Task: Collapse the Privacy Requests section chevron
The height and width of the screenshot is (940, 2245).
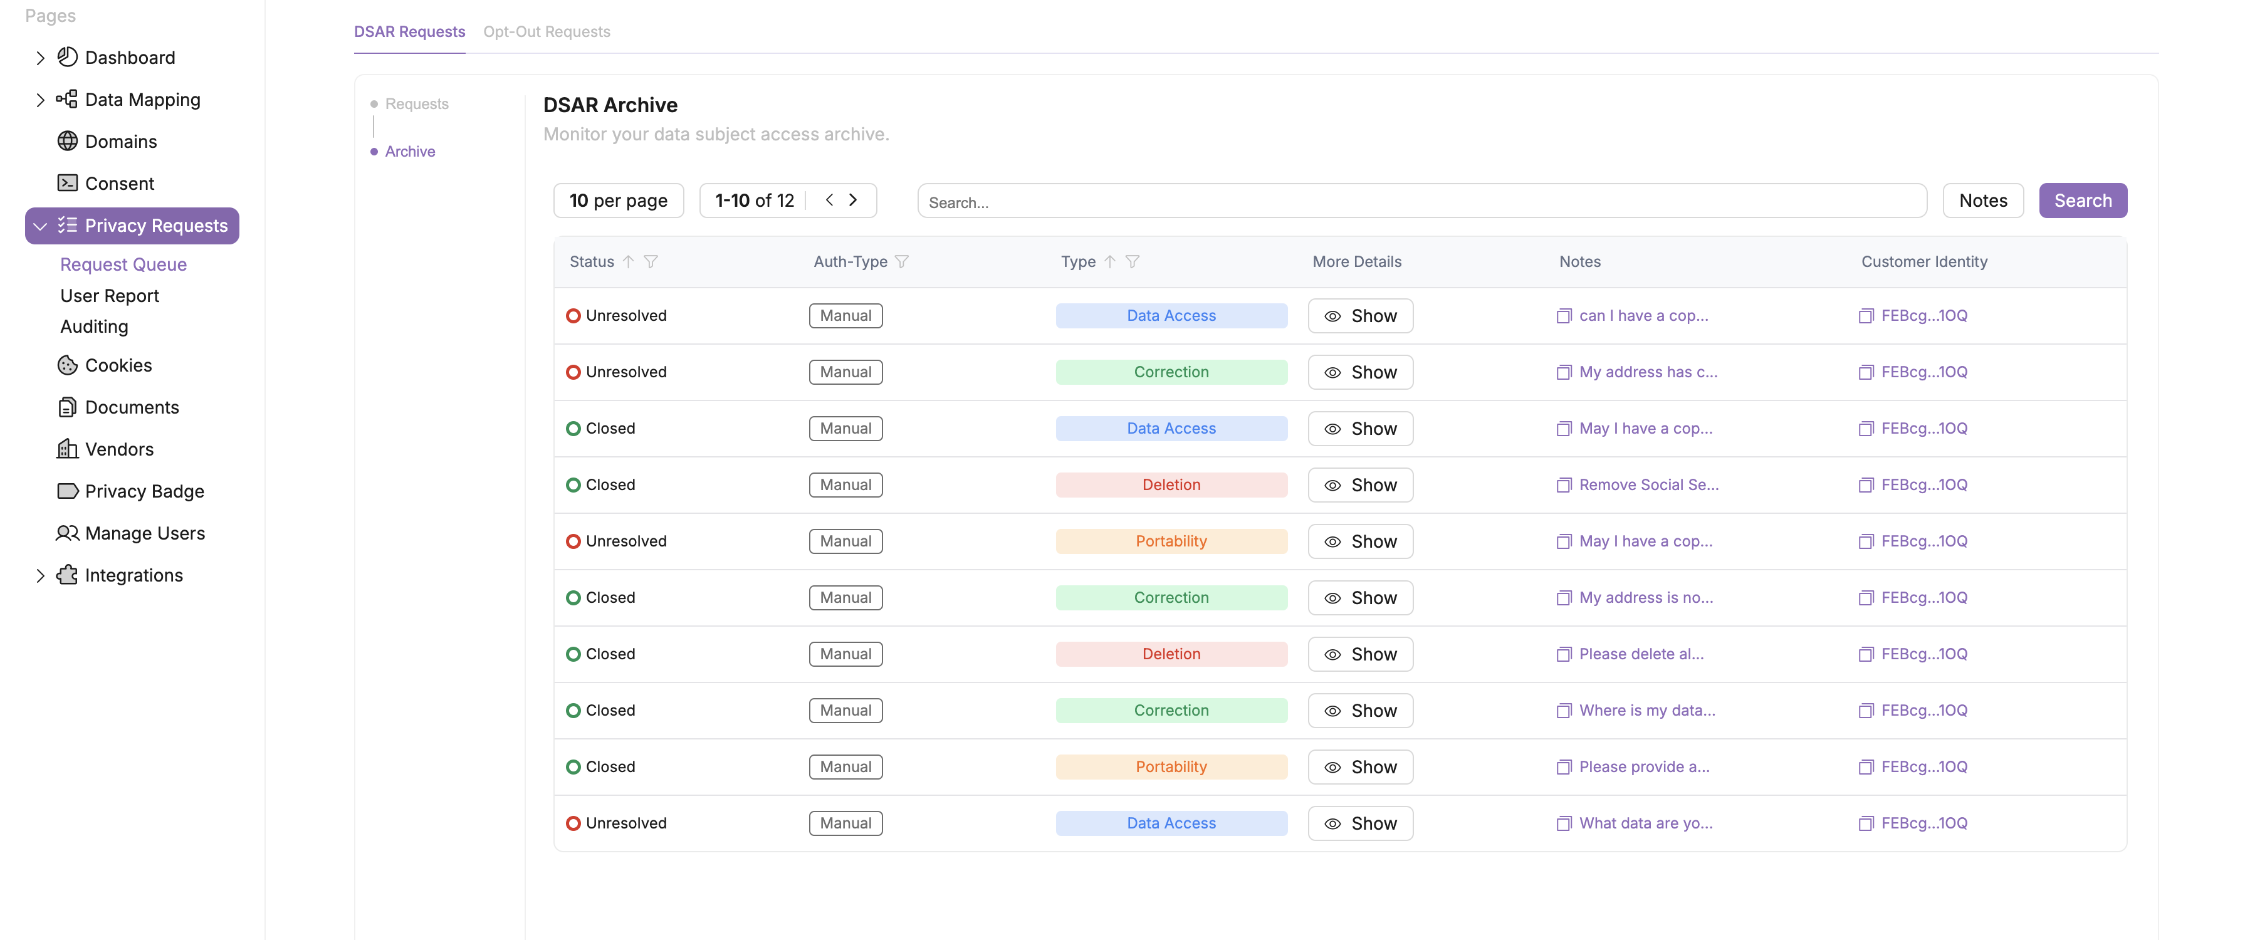Action: 40,226
